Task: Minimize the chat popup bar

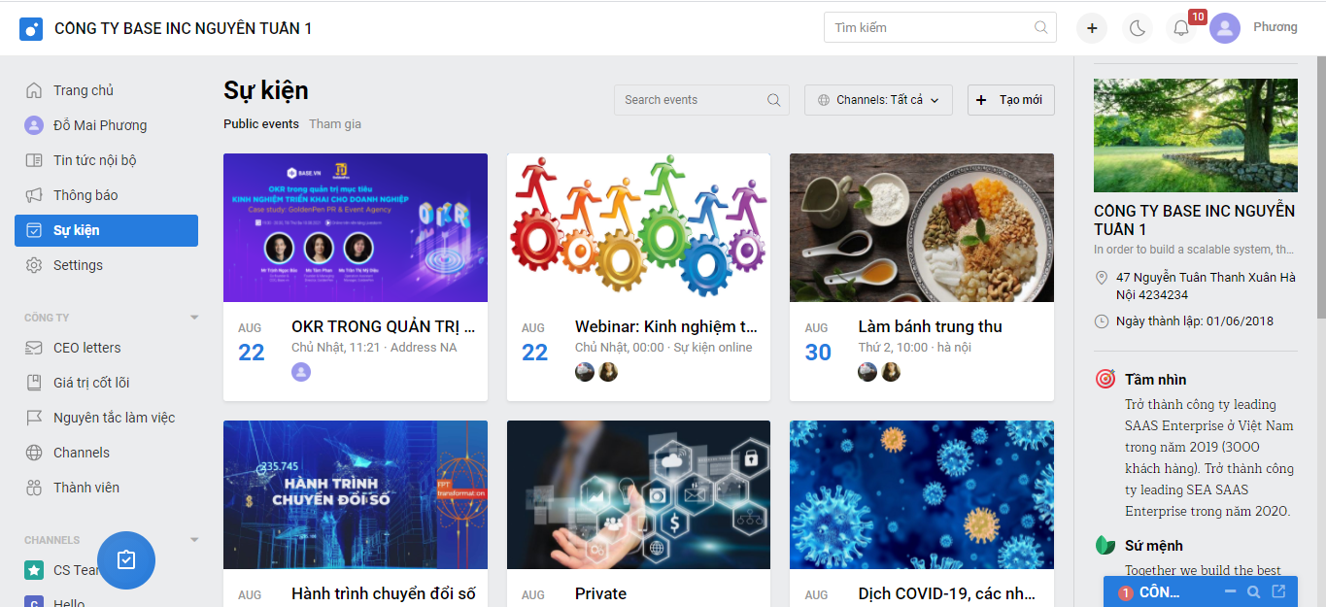Action: [x=1230, y=591]
